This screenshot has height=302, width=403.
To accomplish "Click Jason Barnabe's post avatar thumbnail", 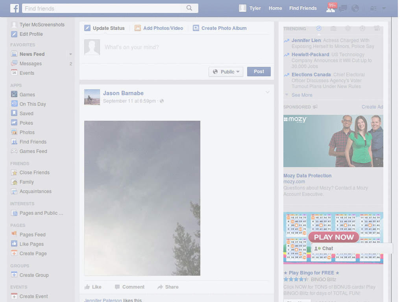I will [92, 97].
